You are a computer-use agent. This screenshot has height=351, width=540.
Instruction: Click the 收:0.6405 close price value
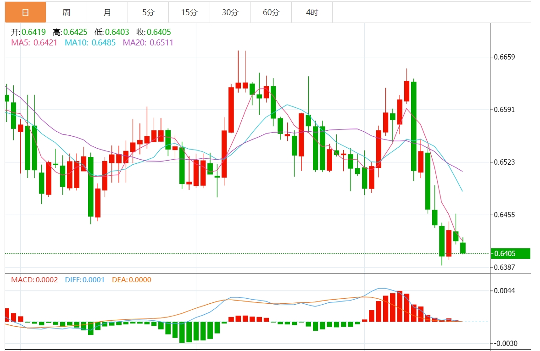pos(154,32)
